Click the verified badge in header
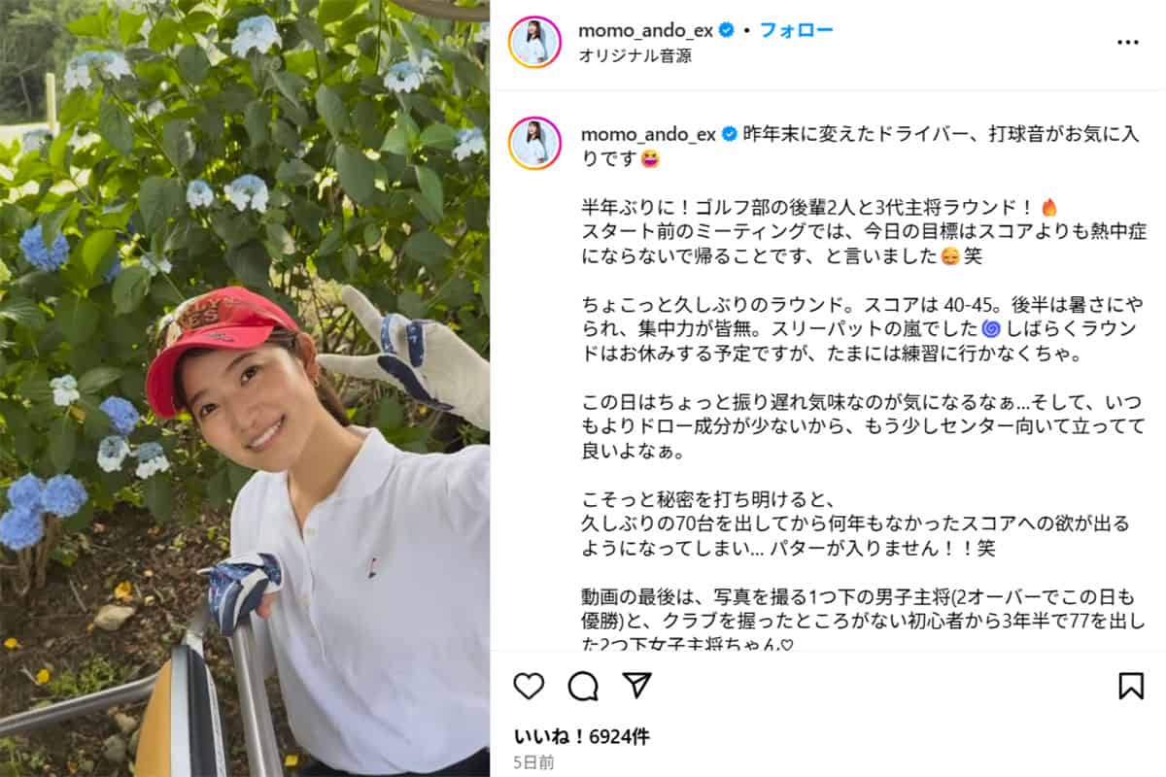This screenshot has height=777, width=1166. [727, 30]
